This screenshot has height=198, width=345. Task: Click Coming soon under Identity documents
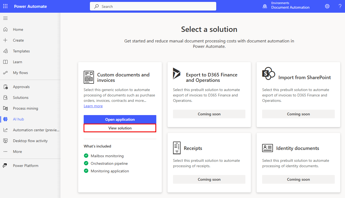(298, 179)
